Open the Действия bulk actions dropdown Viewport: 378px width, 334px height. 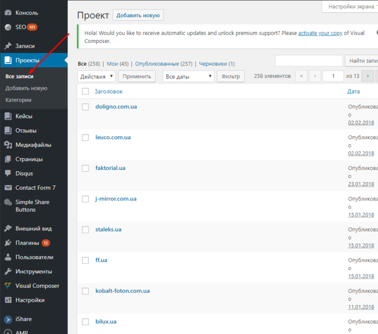click(96, 76)
